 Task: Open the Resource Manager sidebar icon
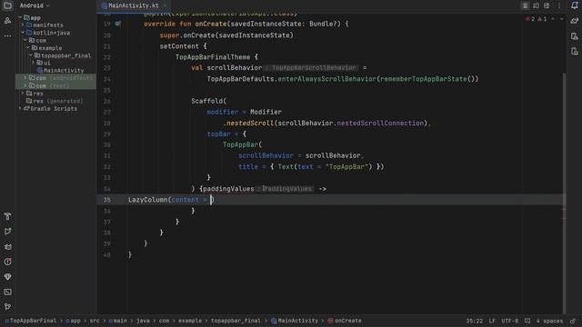point(7,21)
